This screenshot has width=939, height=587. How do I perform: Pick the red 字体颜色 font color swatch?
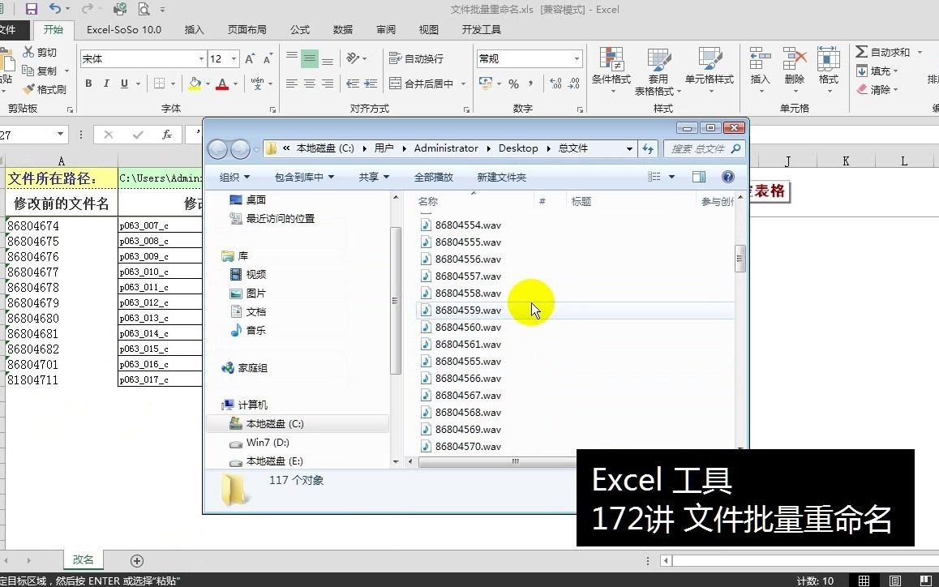(x=223, y=84)
